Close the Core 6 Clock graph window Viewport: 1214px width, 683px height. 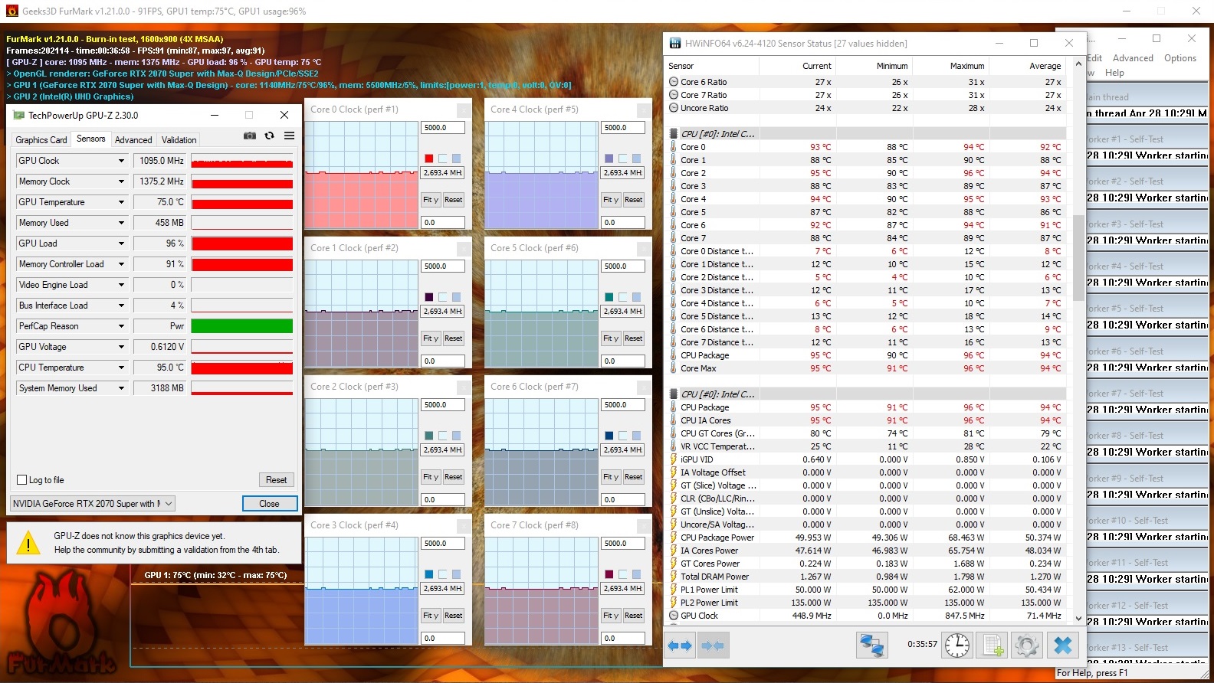[645, 387]
